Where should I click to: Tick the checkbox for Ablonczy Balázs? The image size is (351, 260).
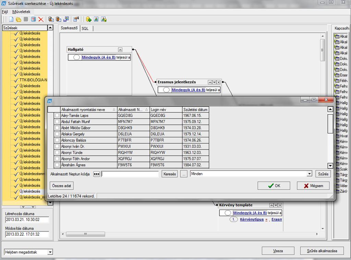(57, 140)
